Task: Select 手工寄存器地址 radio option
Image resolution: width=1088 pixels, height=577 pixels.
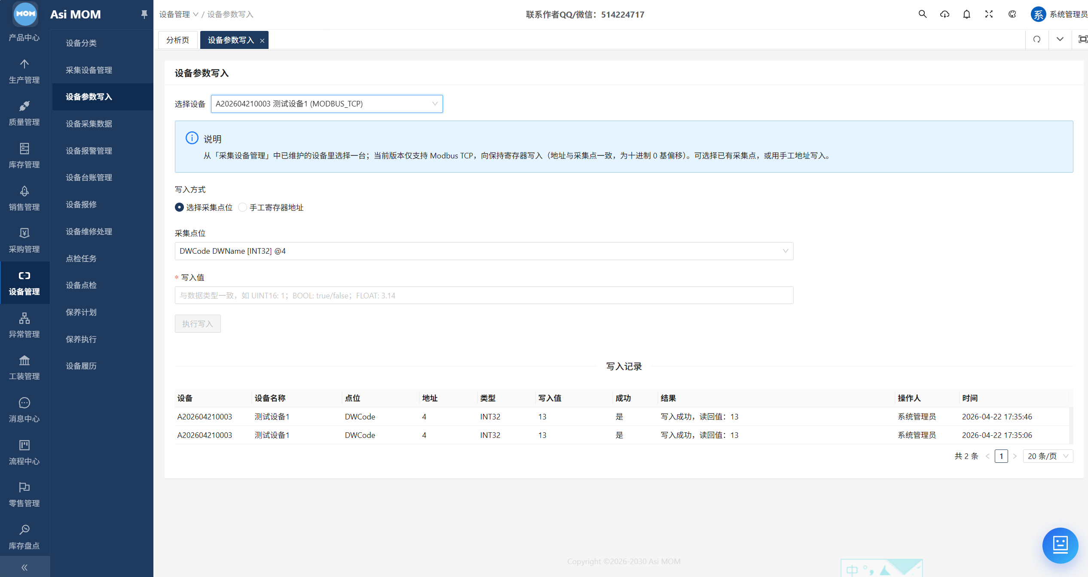Action: 271,207
